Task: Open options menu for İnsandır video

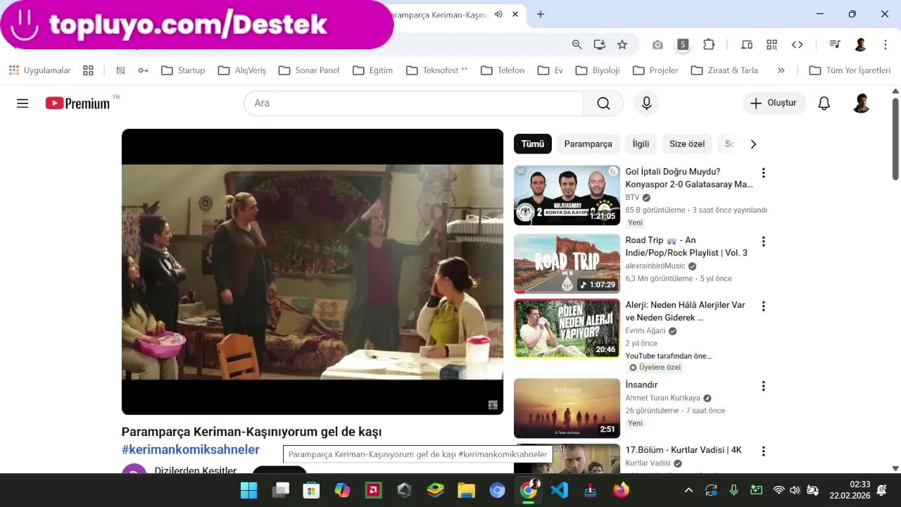Action: click(763, 386)
